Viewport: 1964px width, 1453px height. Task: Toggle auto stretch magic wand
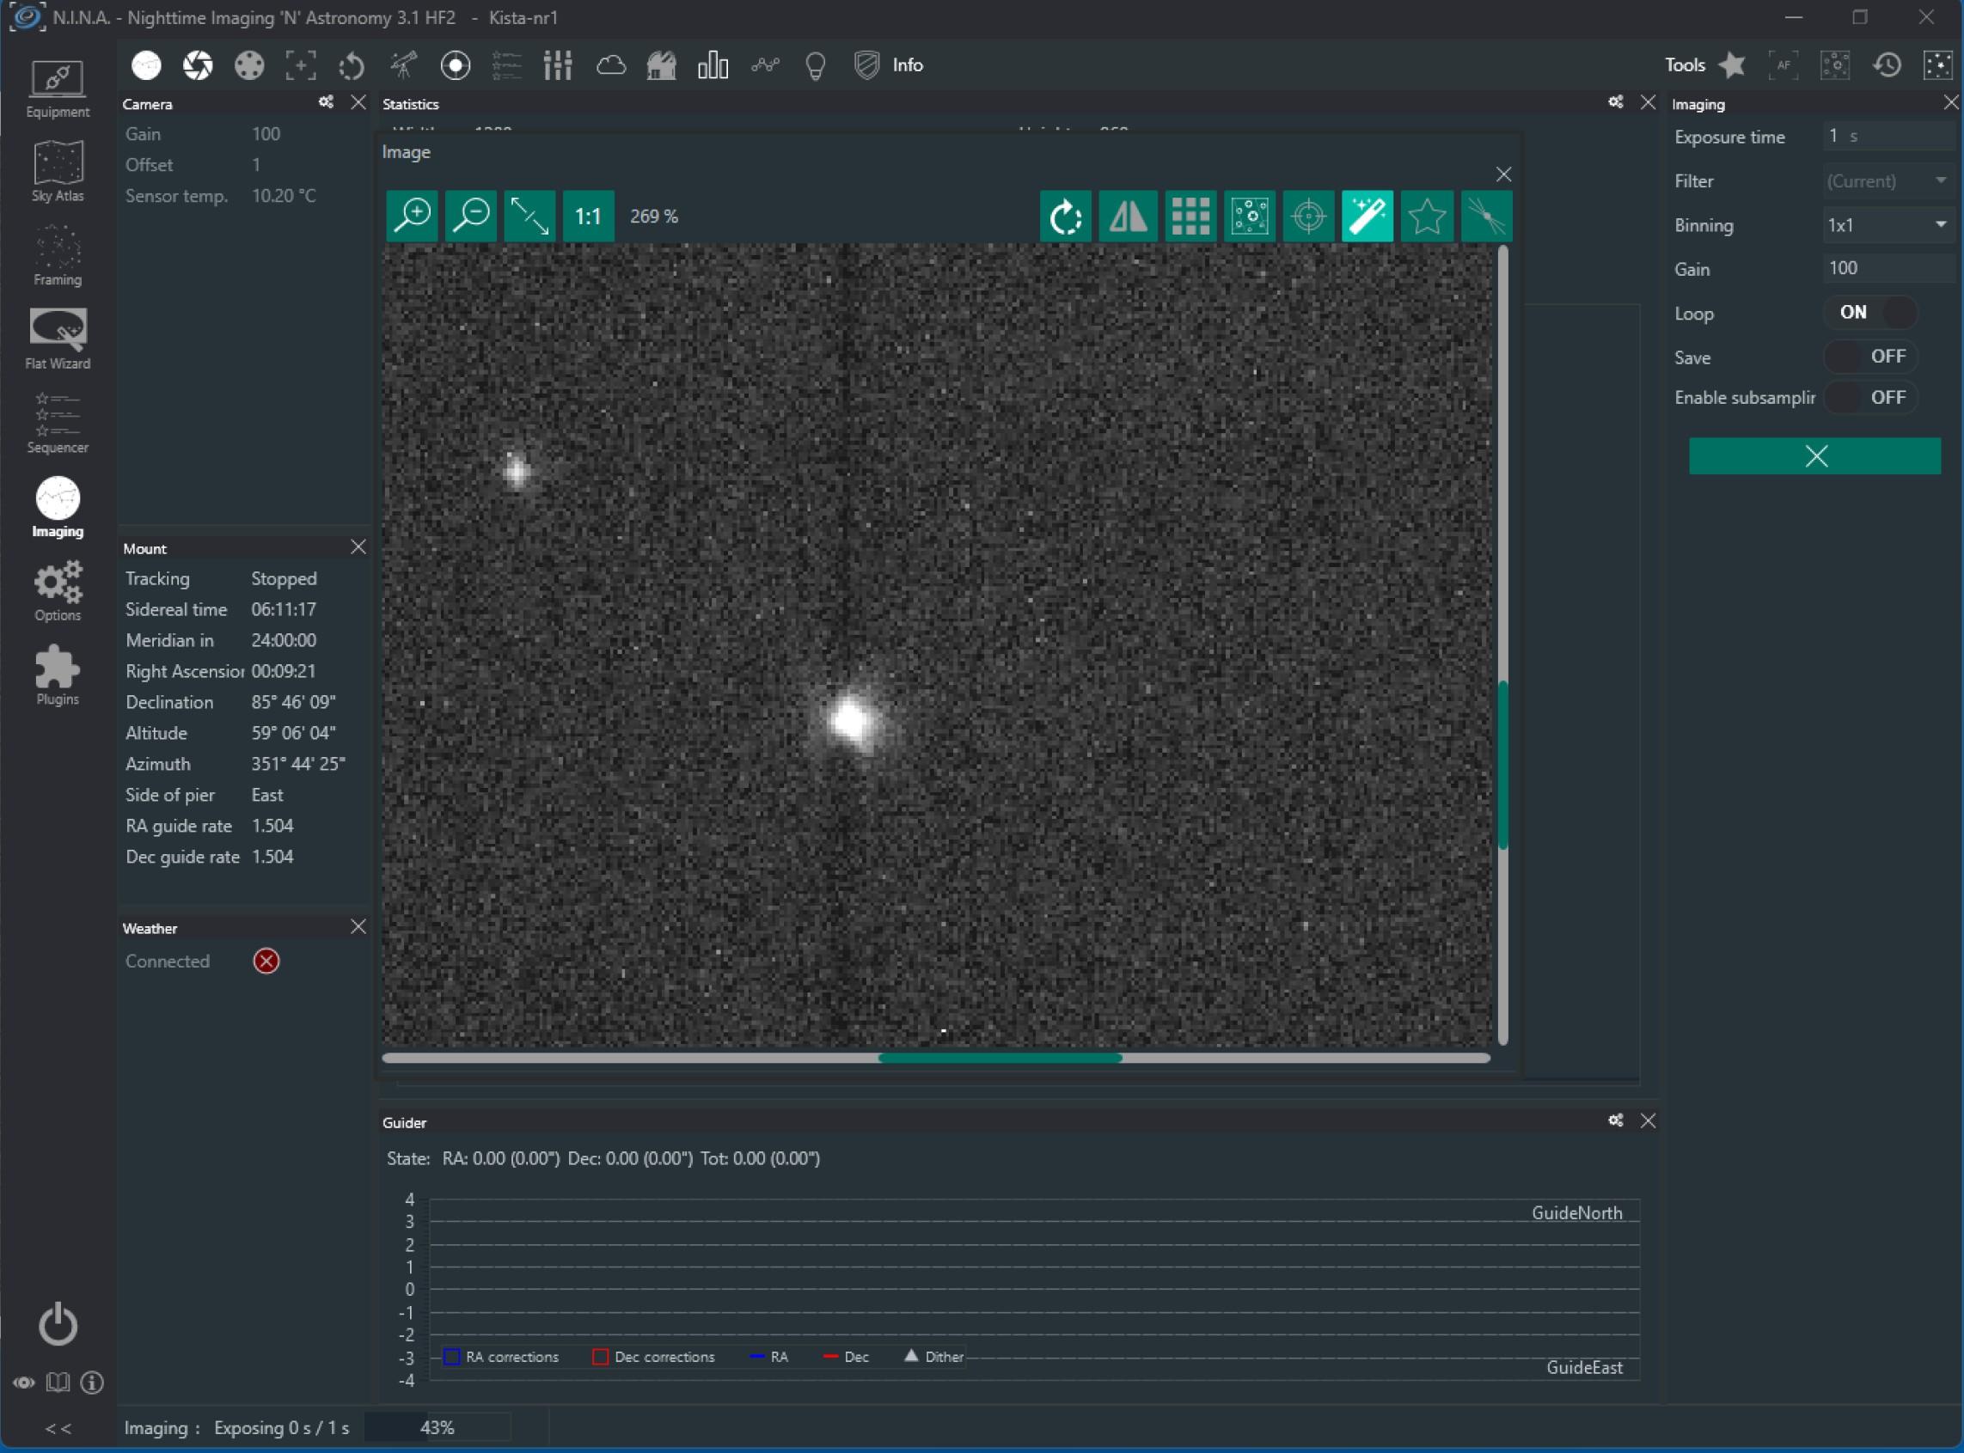click(1367, 217)
